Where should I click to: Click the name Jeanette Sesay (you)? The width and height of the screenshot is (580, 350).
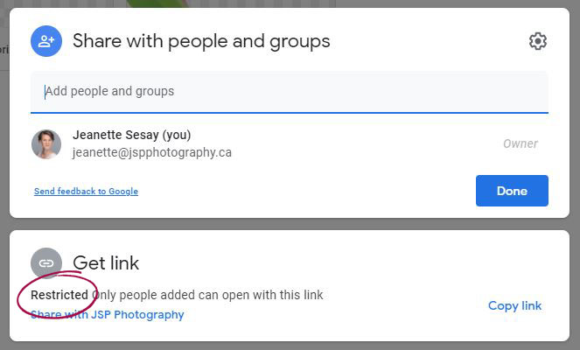pos(132,135)
